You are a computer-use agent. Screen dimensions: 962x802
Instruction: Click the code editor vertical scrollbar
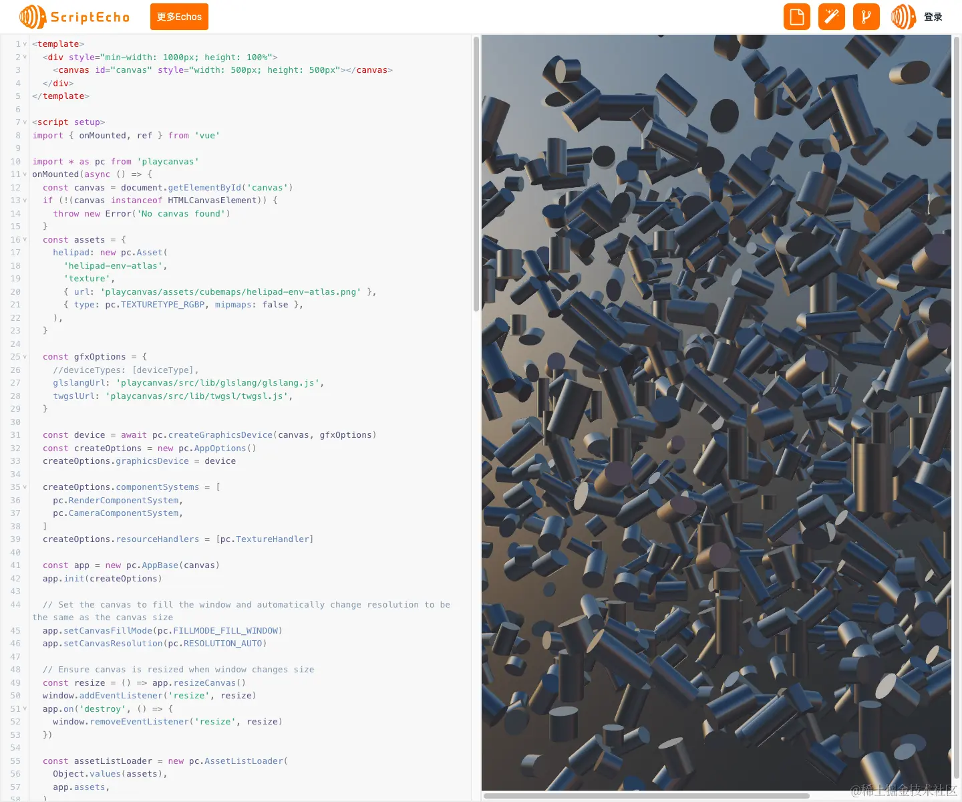coord(476,174)
